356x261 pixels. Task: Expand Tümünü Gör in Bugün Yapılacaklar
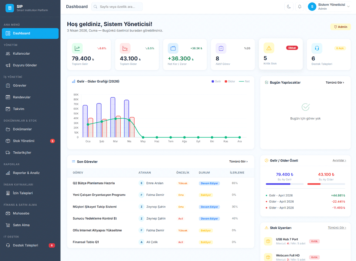pyautogui.click(x=335, y=83)
